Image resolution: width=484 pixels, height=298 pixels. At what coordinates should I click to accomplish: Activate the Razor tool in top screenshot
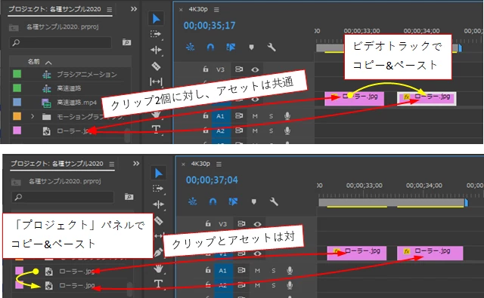point(156,66)
